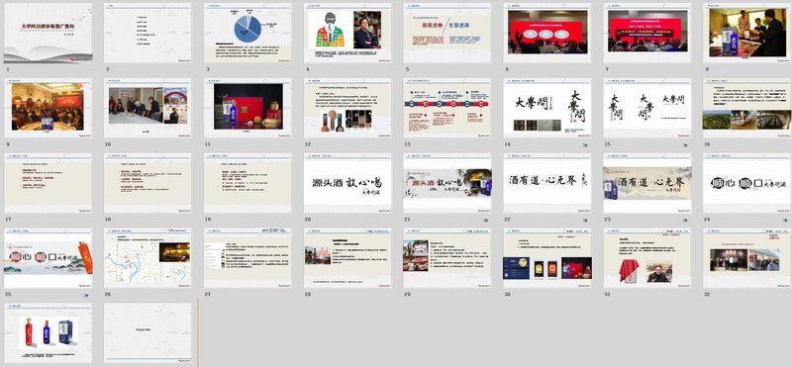Select slide 4 with figure infographic and portrait
This screenshot has width=792, height=367.
pos(347,33)
